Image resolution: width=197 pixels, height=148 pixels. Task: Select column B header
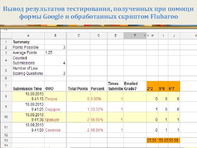pyautogui.click(x=55, y=36)
